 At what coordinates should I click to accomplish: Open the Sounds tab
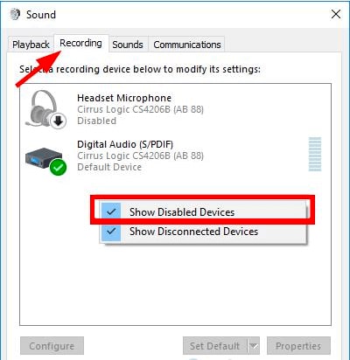tap(128, 45)
